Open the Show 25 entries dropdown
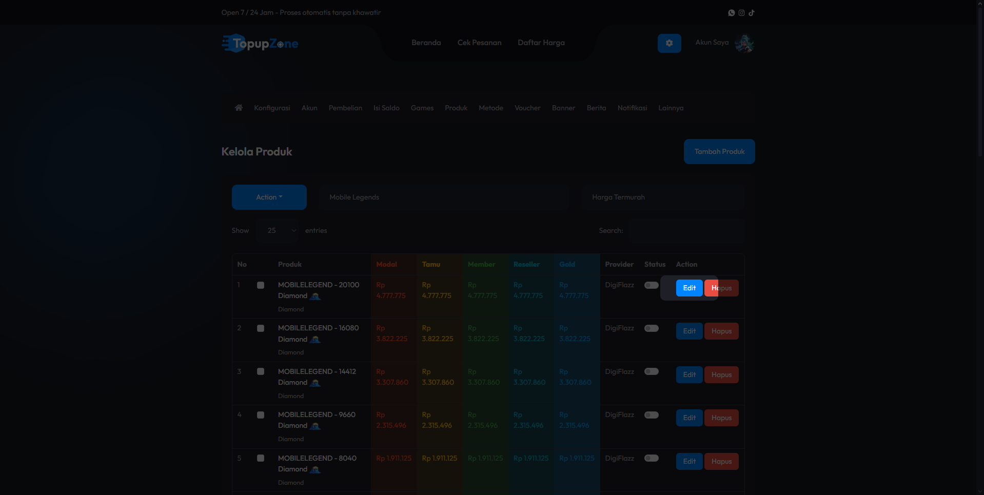Viewport: 984px width, 495px height. pyautogui.click(x=278, y=230)
